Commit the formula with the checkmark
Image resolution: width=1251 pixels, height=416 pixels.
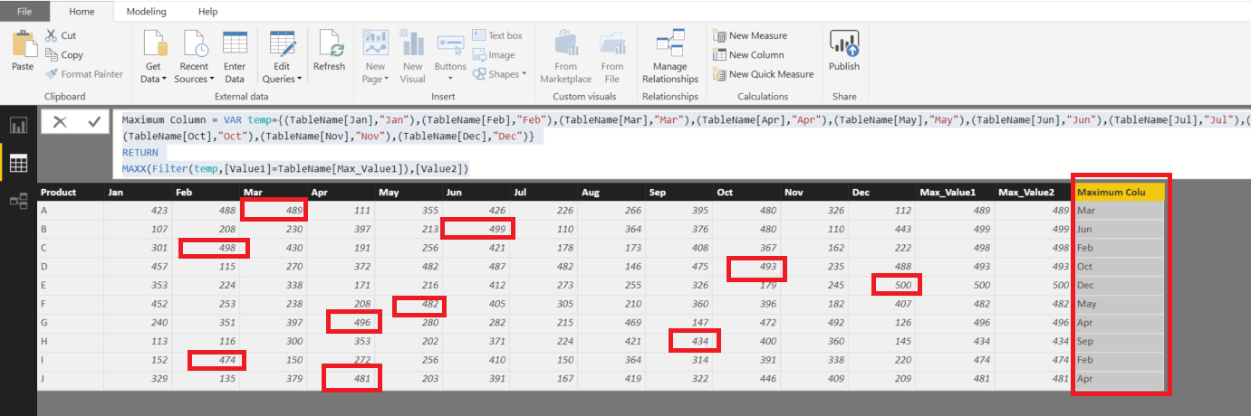tap(94, 122)
